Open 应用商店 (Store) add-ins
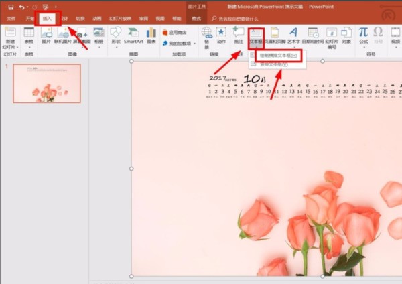The width and height of the screenshot is (402, 284). (x=174, y=33)
